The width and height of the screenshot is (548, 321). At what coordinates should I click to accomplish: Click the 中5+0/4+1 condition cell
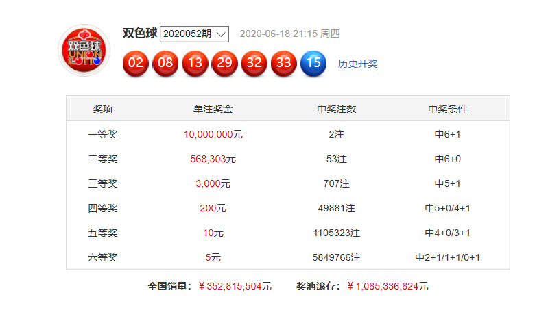pos(447,208)
